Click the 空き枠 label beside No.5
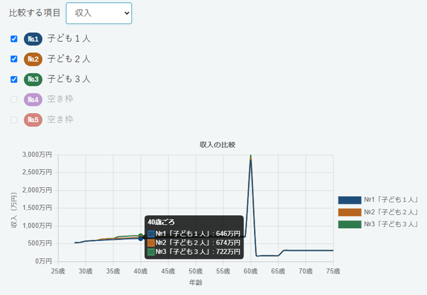 tap(61, 119)
